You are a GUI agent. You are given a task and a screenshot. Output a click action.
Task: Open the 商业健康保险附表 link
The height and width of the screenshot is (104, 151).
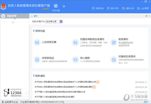pos(126,42)
